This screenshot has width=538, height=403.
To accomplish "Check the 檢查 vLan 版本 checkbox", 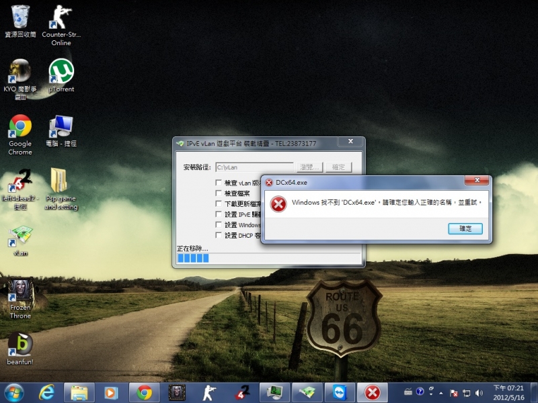I will (219, 182).
